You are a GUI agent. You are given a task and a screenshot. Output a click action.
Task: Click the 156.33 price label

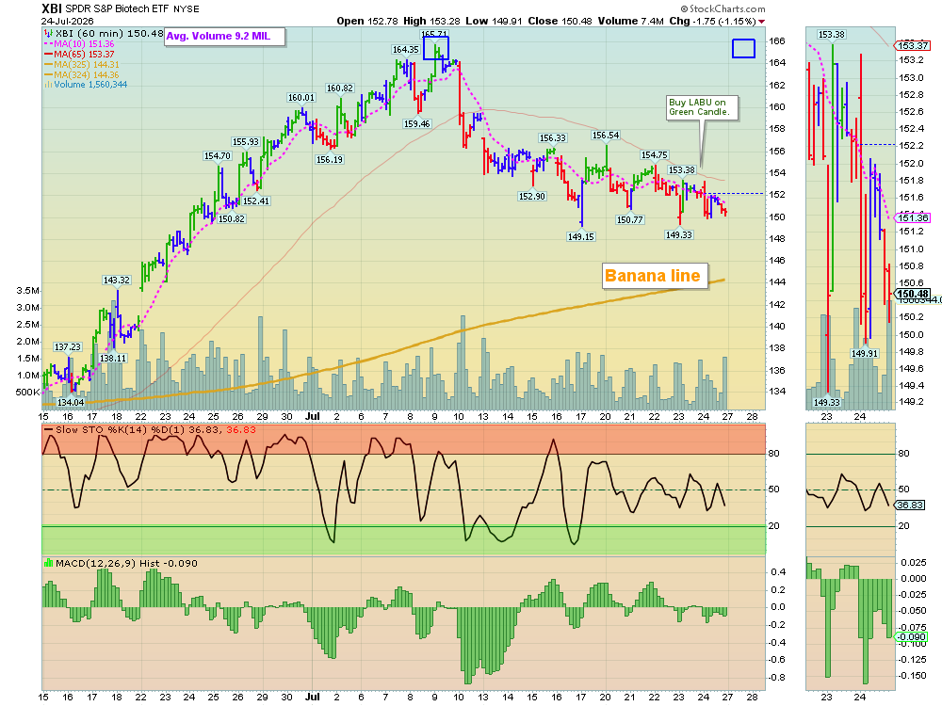553,137
